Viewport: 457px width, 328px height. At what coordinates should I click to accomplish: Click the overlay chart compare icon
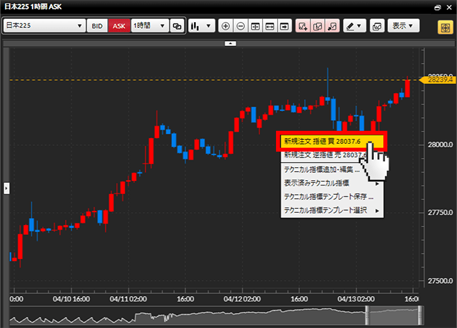click(x=377, y=26)
